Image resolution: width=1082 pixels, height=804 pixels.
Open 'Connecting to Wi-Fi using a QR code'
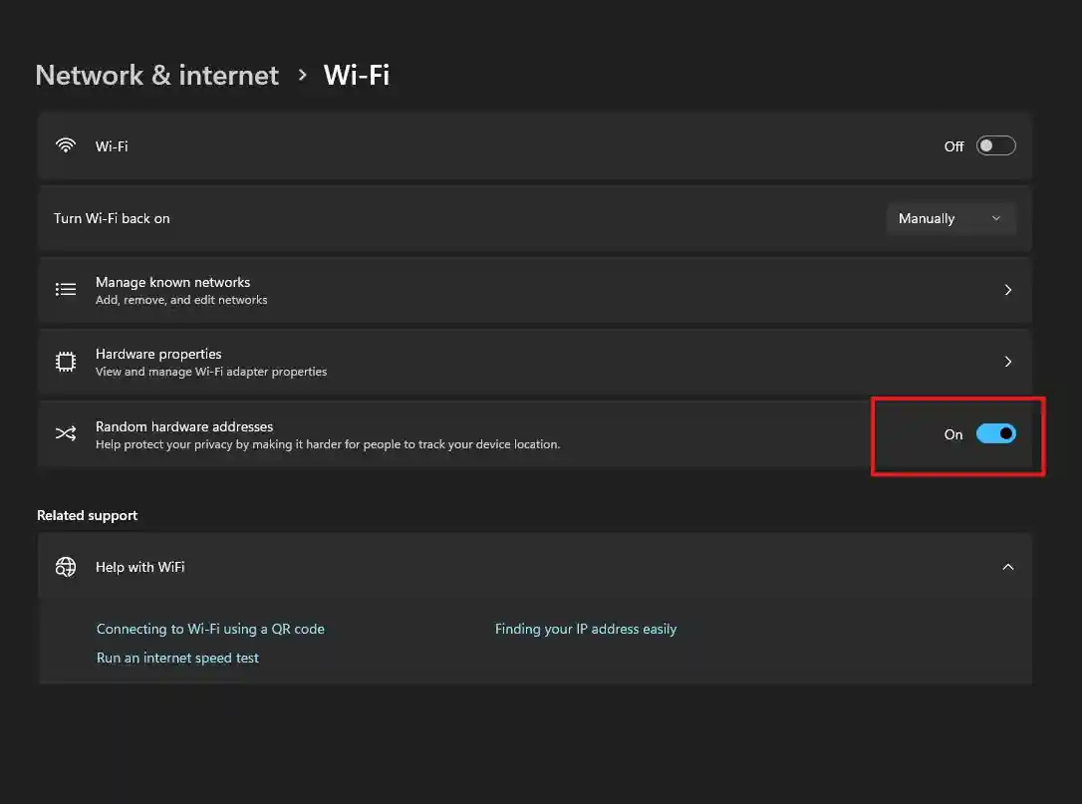[210, 628]
